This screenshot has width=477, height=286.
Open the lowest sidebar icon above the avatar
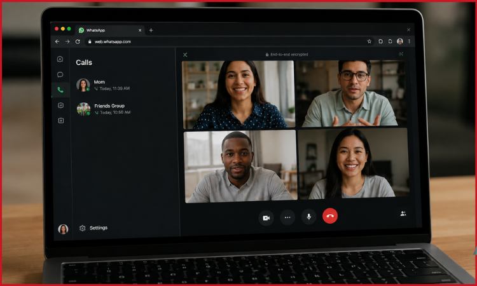(61, 121)
